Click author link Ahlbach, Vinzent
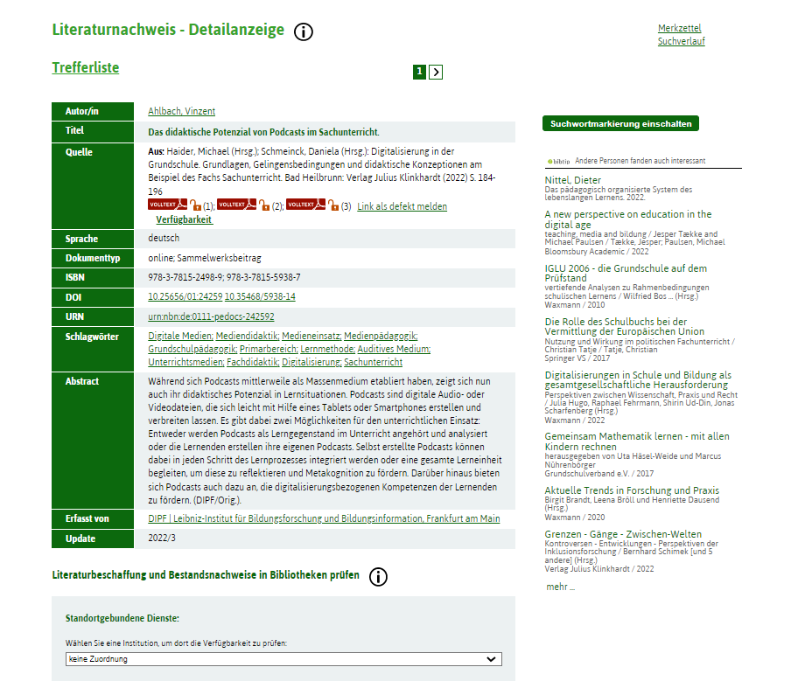The image size is (798, 681). (181, 111)
